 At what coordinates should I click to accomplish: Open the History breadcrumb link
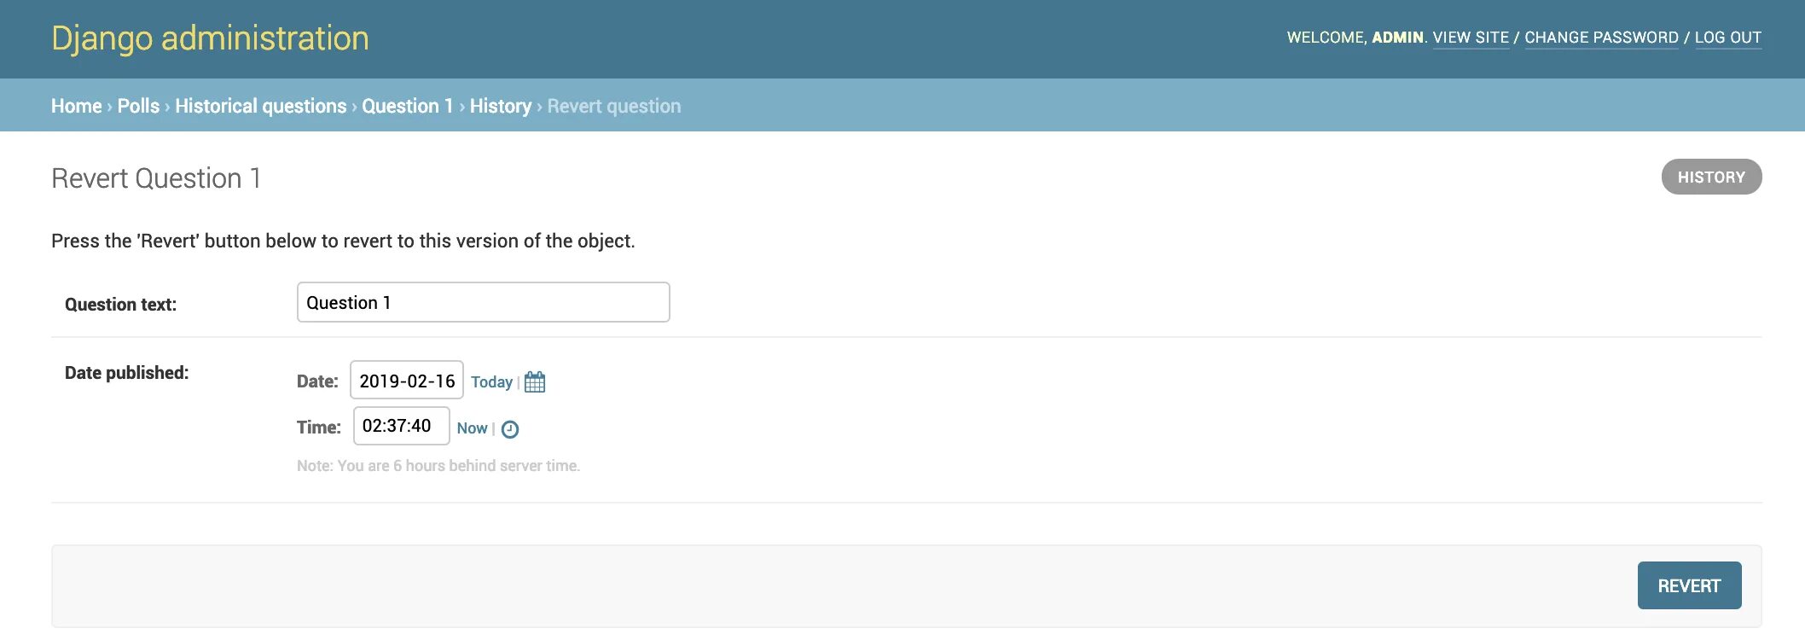click(x=500, y=106)
